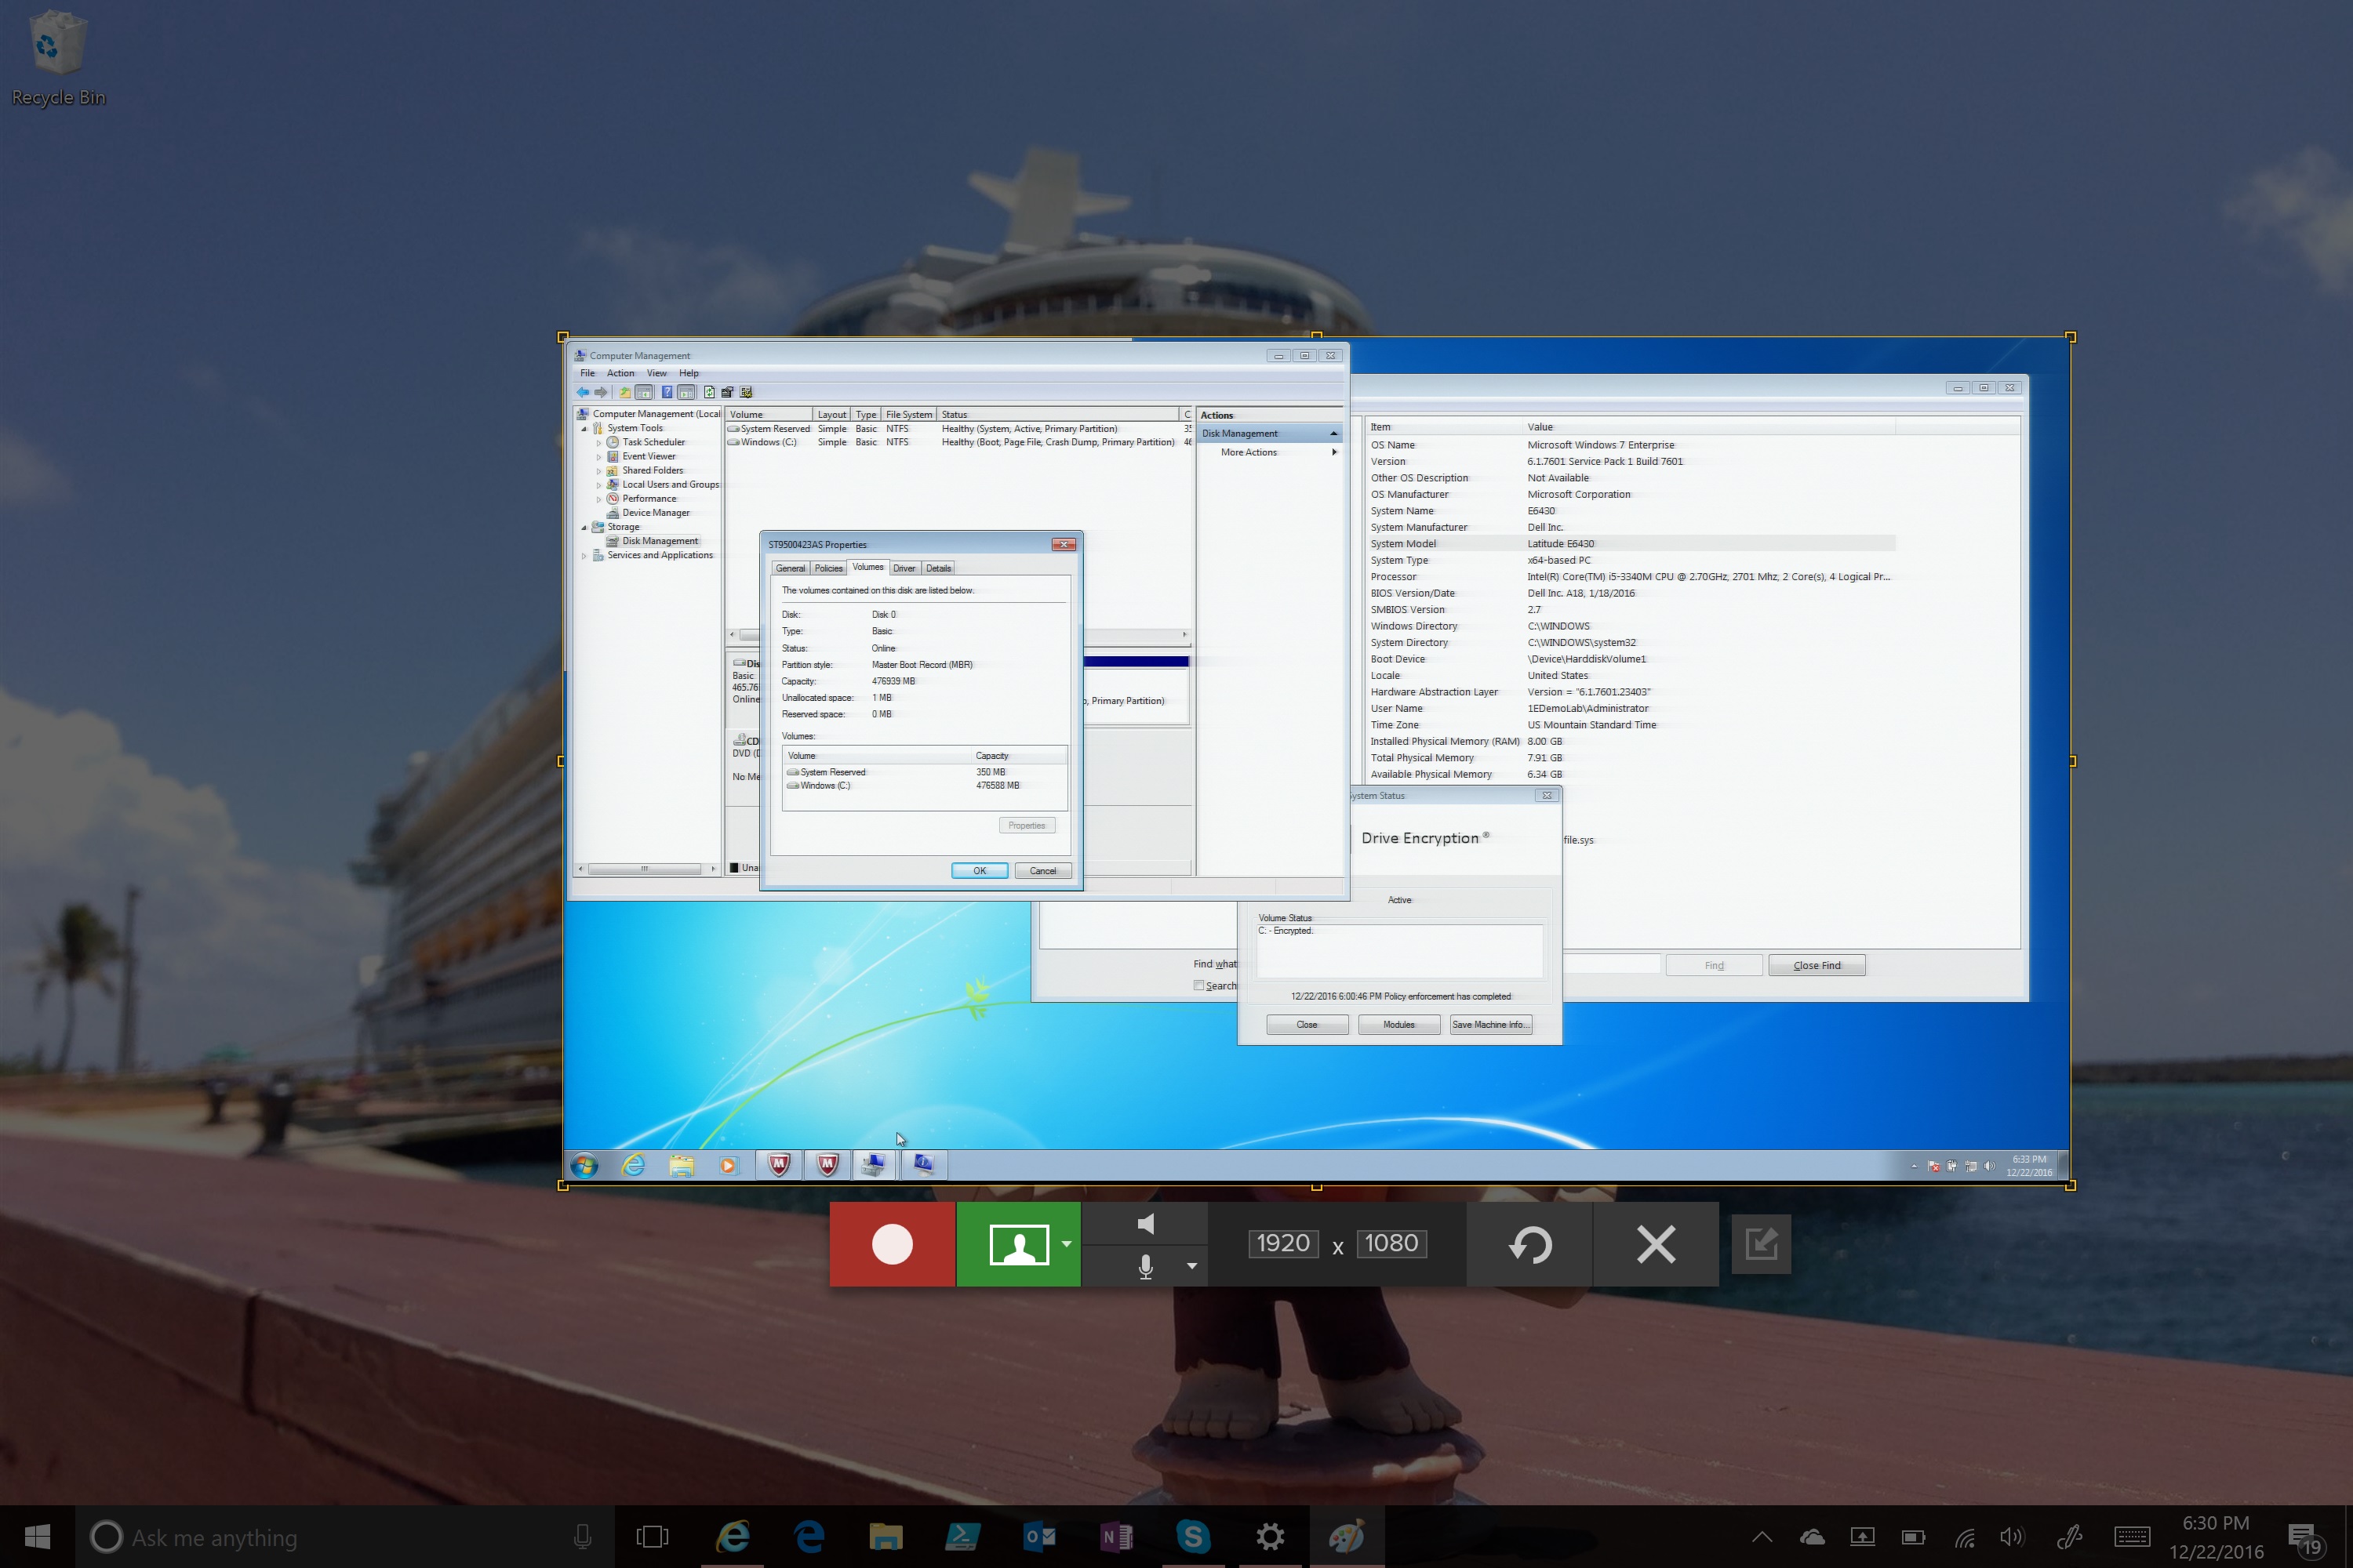The width and height of the screenshot is (2353, 1568).
Task: Toggle the microphone recording button
Action: [1147, 1266]
